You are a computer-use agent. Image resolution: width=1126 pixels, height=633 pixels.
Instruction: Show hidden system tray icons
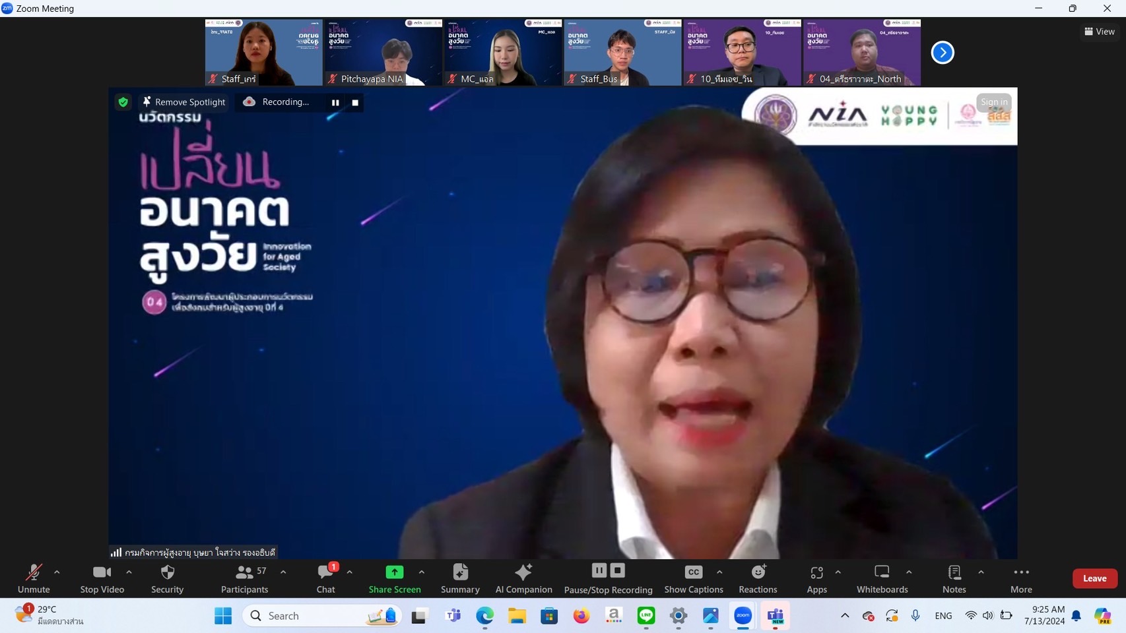(845, 616)
